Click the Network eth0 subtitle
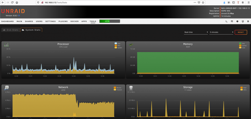Image resolution: width=251 pixels, height=119 pixels. [x=63, y=90]
